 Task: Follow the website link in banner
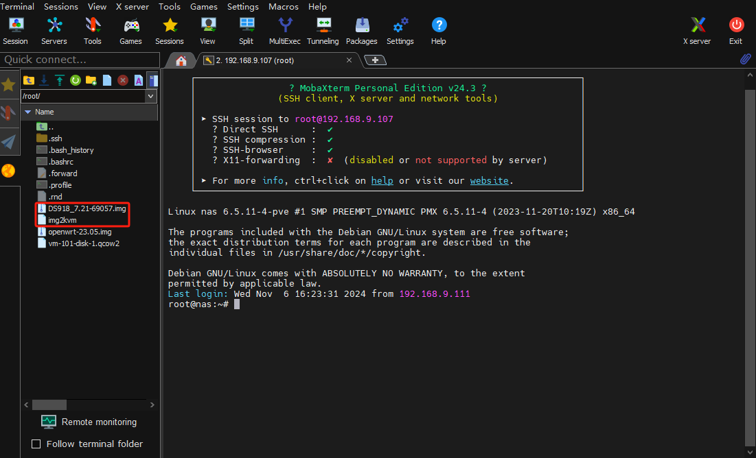[489, 180]
